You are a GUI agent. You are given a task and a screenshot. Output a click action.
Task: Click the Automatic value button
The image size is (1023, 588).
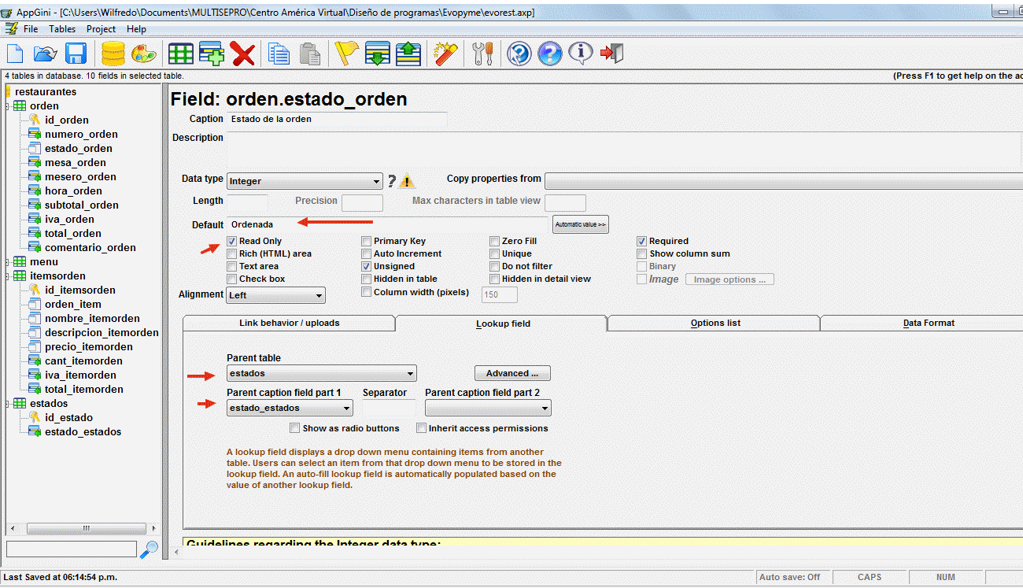click(581, 224)
